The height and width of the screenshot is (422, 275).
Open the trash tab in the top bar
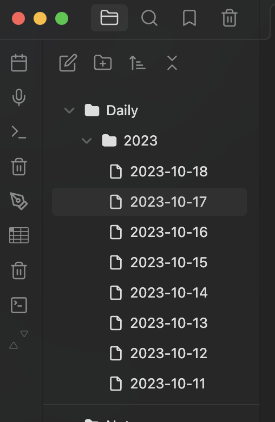point(230,18)
